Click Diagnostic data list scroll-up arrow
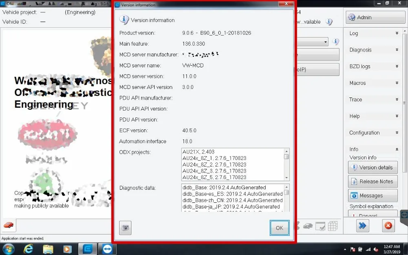Screen dimensions: 408x255 tap(286, 187)
